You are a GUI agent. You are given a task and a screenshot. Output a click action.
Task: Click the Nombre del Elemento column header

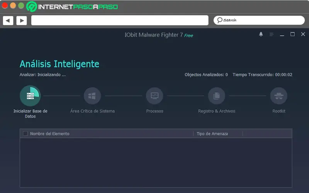(x=50, y=134)
